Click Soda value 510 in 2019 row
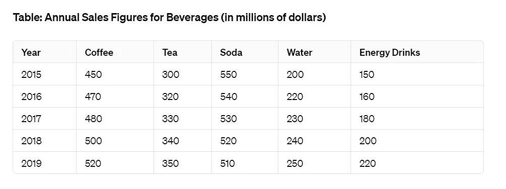The height and width of the screenshot is (189, 506). point(228,163)
